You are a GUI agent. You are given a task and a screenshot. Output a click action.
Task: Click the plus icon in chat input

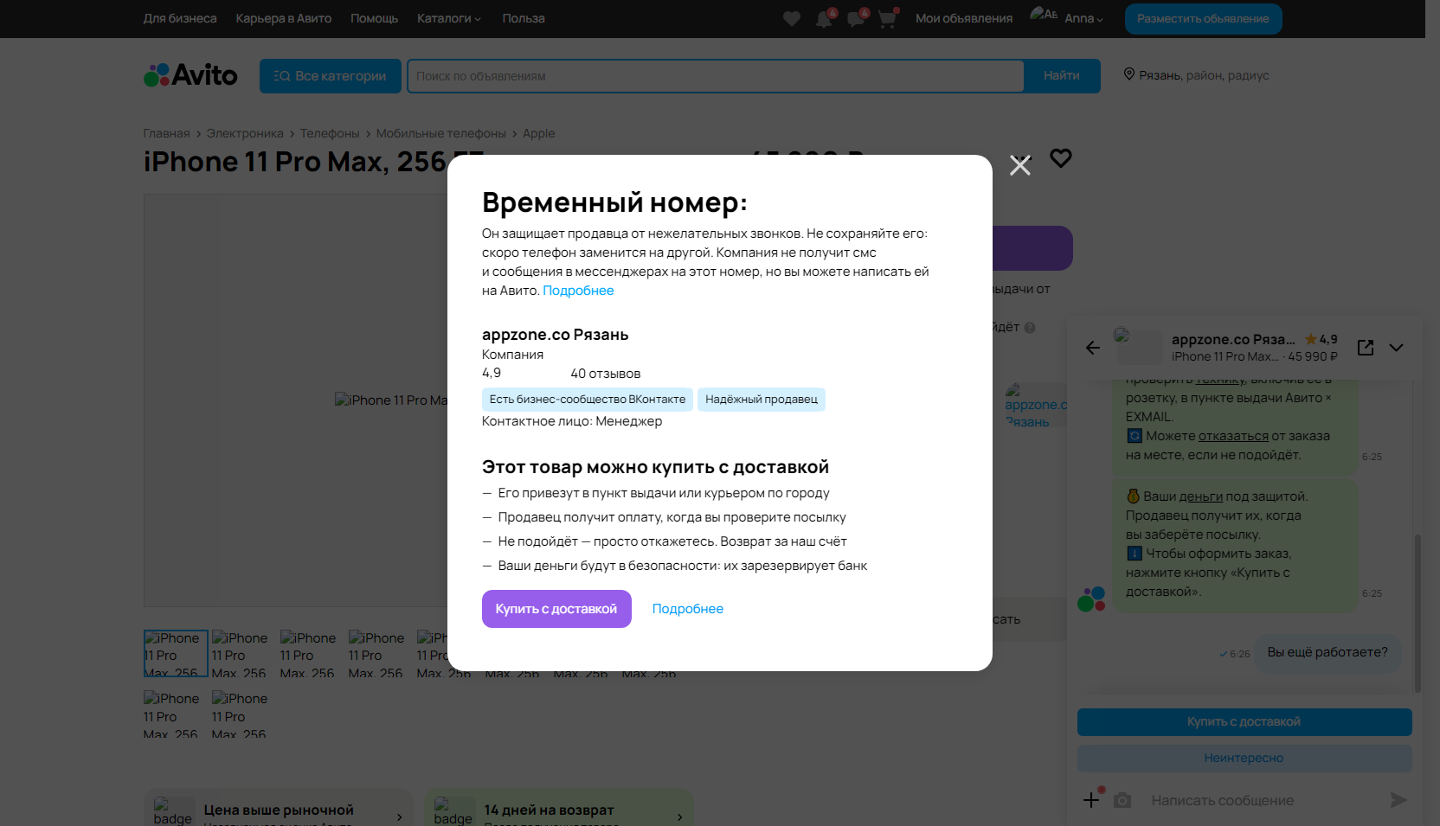pyautogui.click(x=1091, y=800)
